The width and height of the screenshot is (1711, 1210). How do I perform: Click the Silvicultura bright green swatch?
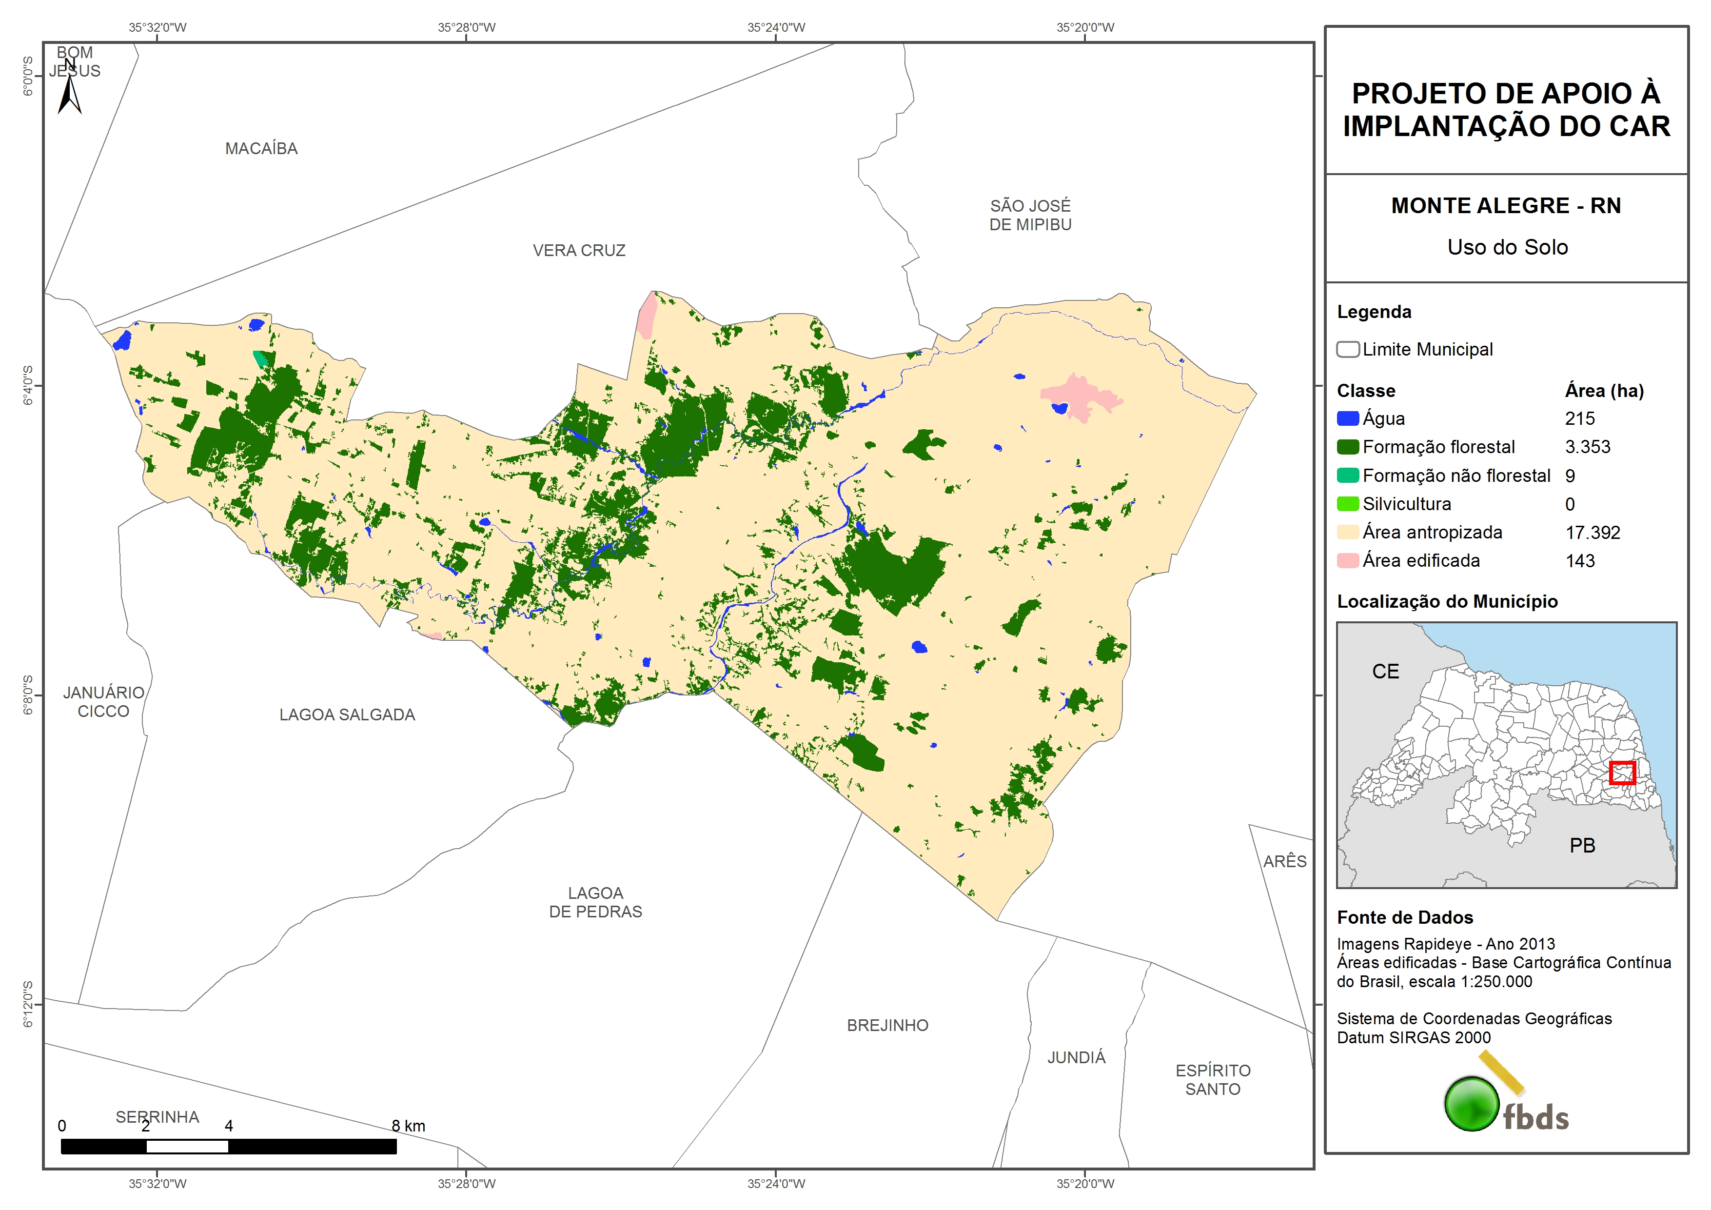[x=1347, y=504]
